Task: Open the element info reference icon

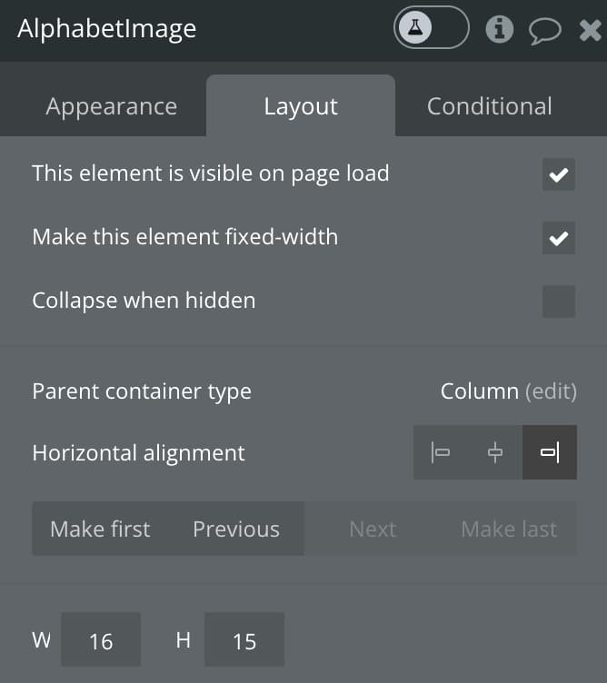Action: click(500, 29)
